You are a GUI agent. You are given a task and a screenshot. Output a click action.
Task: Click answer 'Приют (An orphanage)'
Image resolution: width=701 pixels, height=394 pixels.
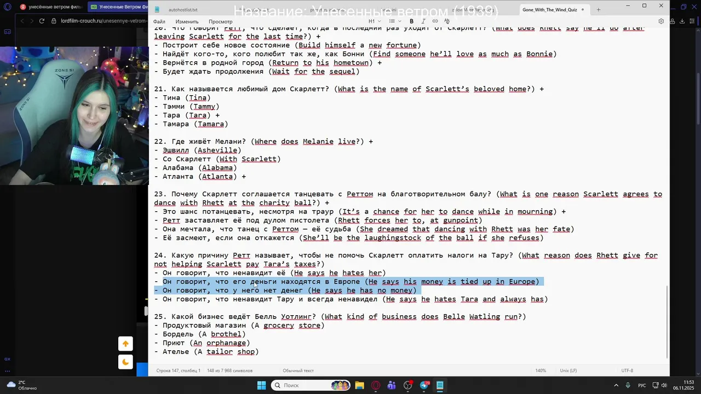coord(202,343)
